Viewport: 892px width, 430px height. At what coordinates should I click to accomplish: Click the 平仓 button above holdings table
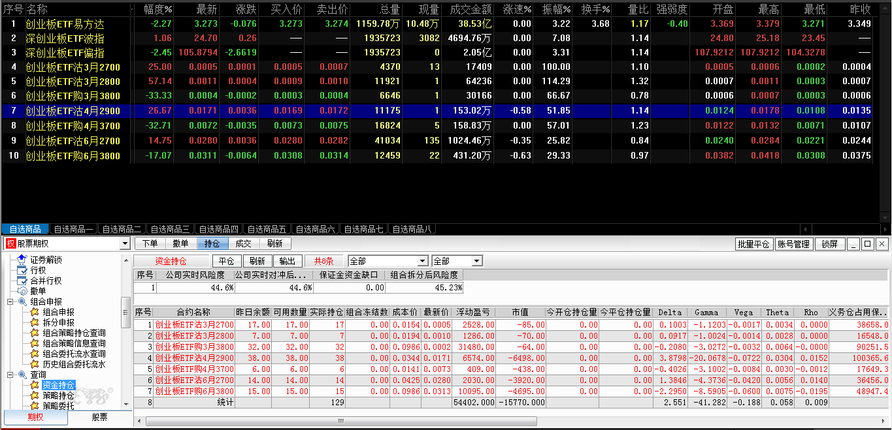[227, 261]
